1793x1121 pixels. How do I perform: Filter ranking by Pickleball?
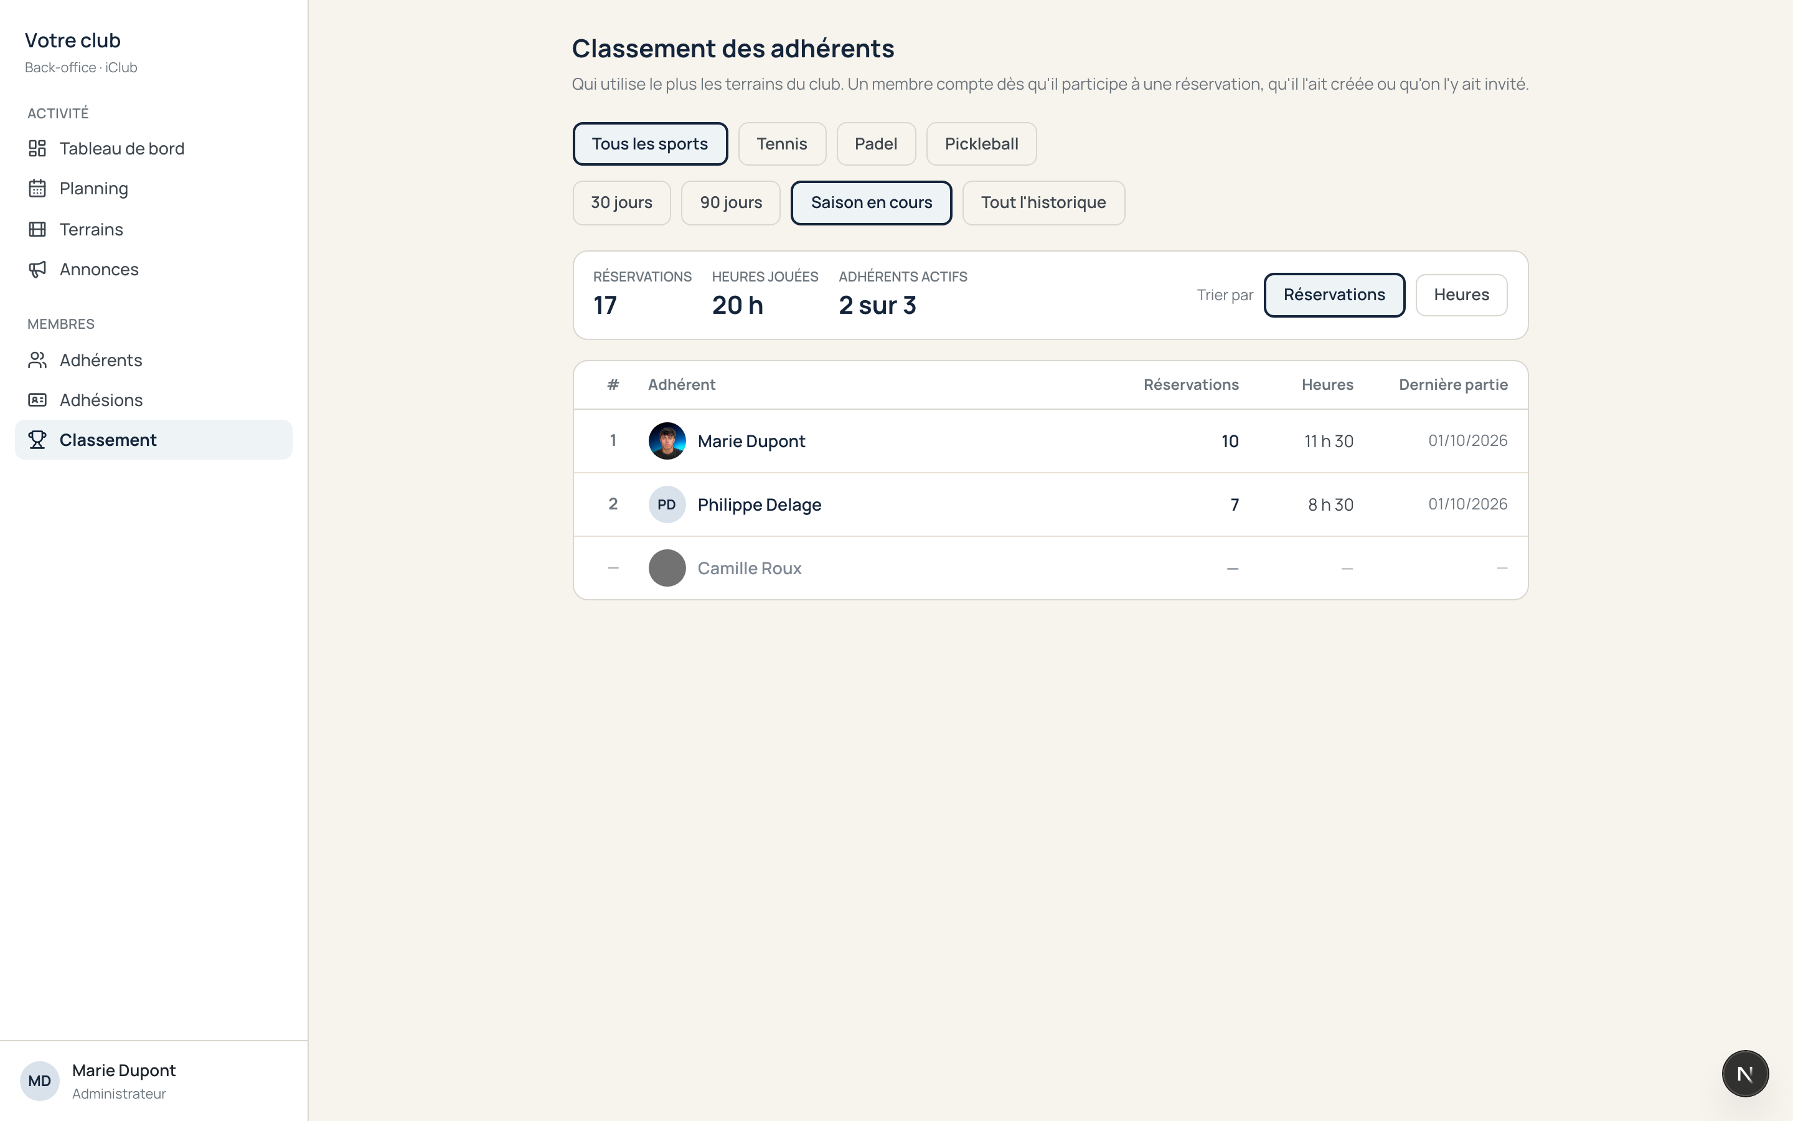coord(981,144)
